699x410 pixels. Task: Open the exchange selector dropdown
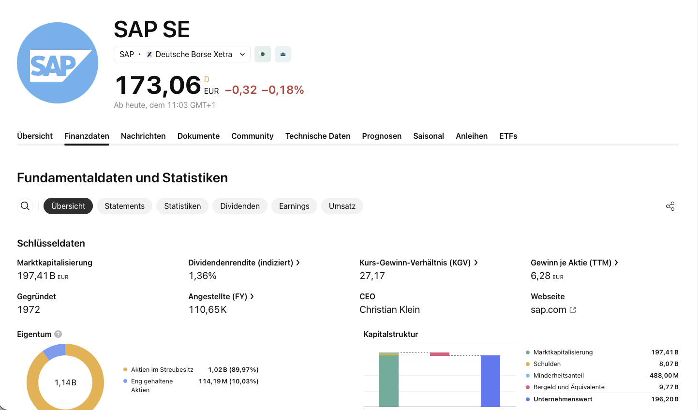(242, 54)
